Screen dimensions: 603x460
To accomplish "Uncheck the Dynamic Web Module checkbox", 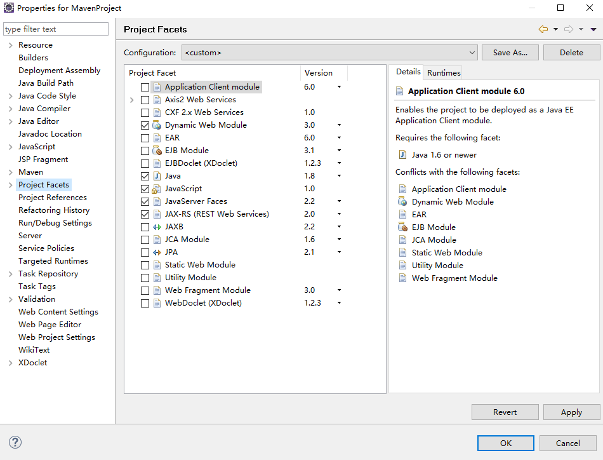I will pyautogui.click(x=145, y=125).
